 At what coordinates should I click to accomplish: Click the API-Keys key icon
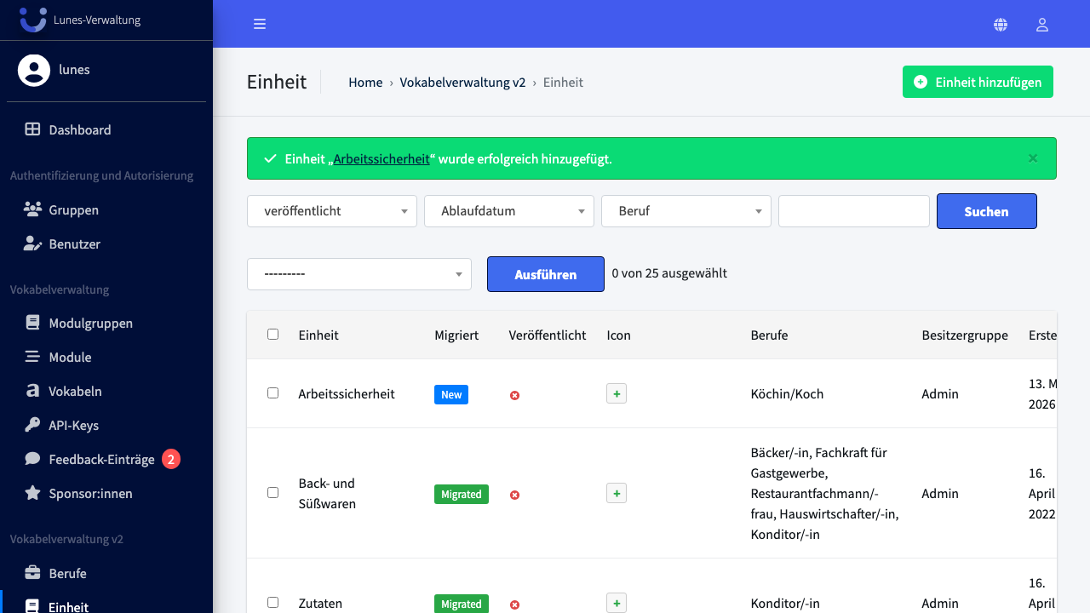[x=32, y=425]
